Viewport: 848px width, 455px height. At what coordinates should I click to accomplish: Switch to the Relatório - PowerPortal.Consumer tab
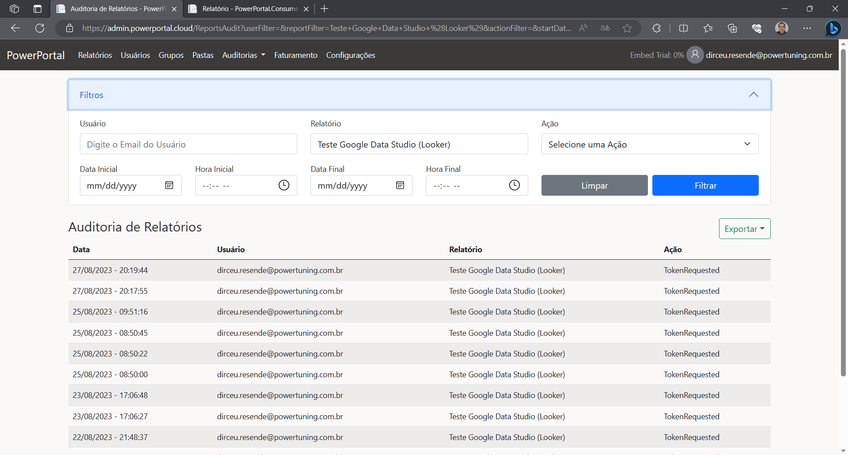250,9
